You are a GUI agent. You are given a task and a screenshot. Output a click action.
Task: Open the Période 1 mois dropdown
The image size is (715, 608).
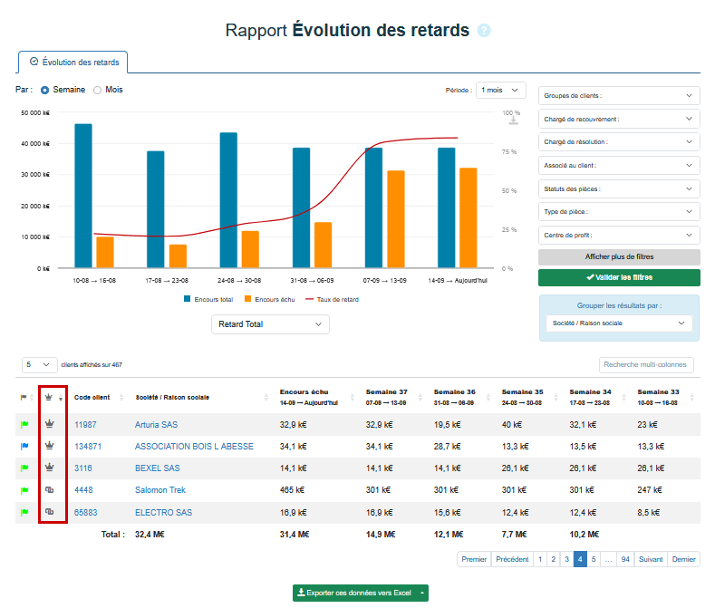click(501, 91)
